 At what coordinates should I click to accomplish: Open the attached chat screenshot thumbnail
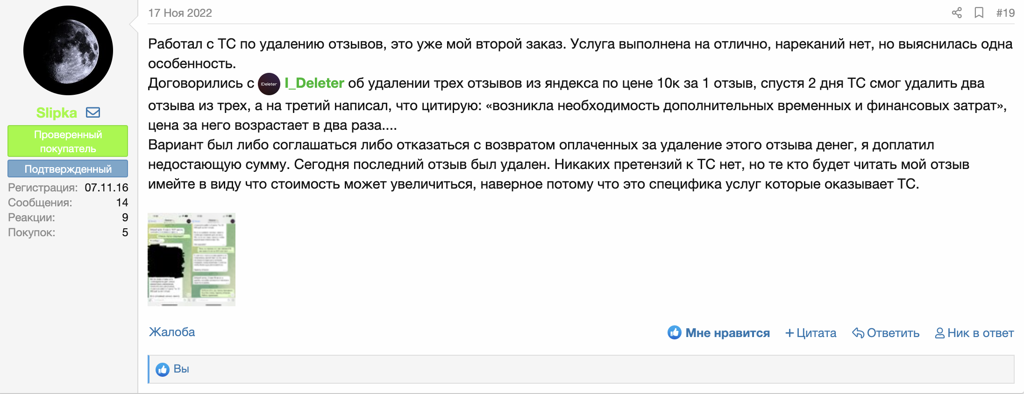tap(192, 260)
